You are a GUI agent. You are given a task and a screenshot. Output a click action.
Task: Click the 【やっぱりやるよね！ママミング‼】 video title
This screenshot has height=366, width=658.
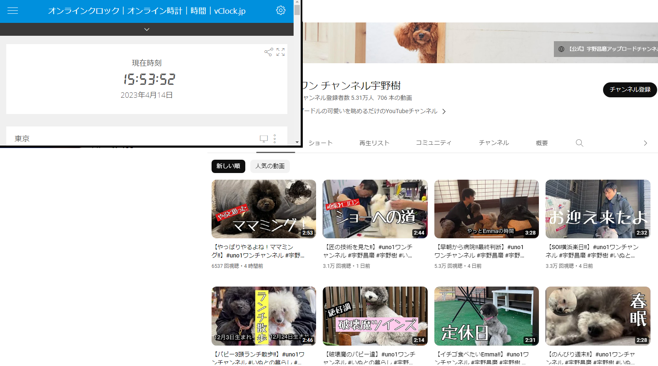point(258,251)
